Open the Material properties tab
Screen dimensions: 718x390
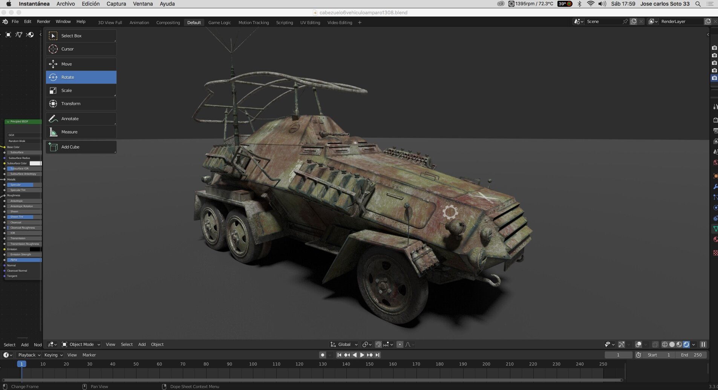(x=715, y=239)
